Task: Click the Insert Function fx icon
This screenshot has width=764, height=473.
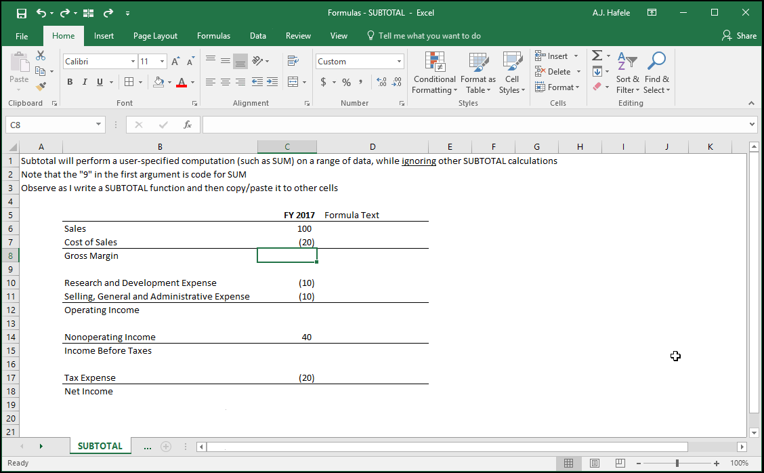Action: [x=188, y=125]
